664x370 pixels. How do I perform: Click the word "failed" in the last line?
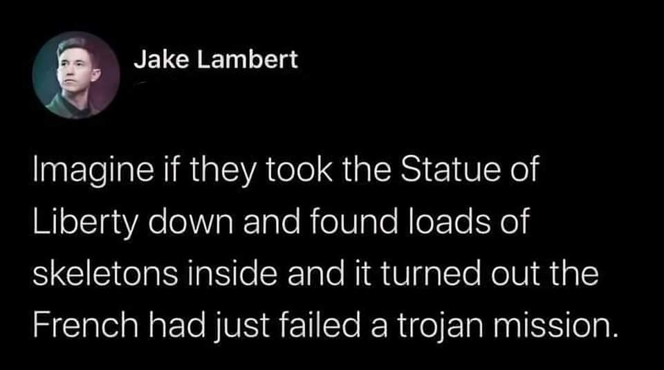coord(320,325)
